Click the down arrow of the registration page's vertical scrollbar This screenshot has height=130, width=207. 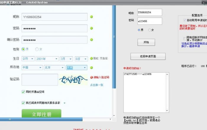coord(114,115)
